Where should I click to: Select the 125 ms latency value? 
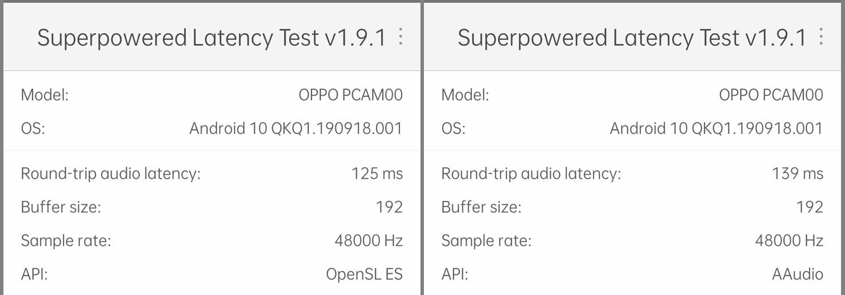point(377,173)
